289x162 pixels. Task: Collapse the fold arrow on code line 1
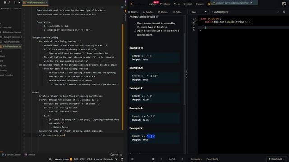(196, 19)
